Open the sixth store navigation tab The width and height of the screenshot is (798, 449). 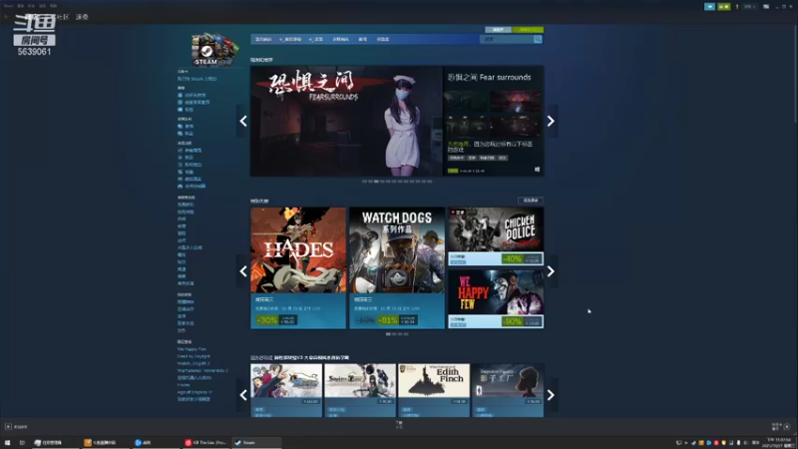383,39
